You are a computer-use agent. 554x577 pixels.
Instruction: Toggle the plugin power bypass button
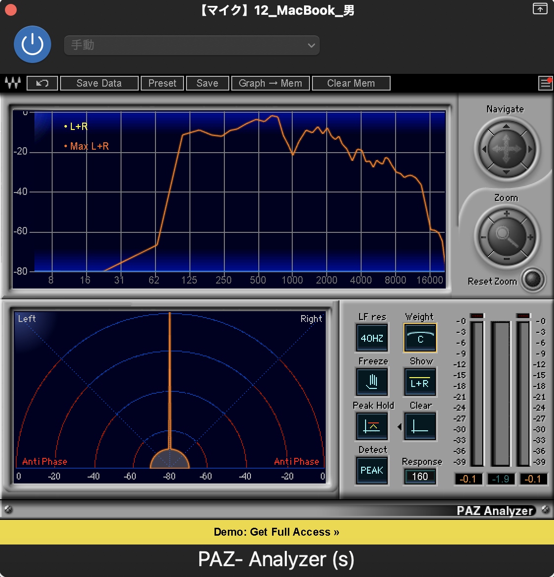(x=32, y=44)
